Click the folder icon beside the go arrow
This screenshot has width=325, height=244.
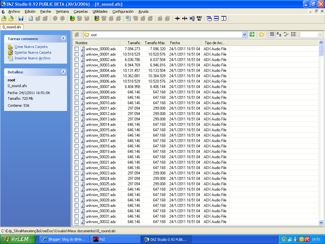point(262,34)
